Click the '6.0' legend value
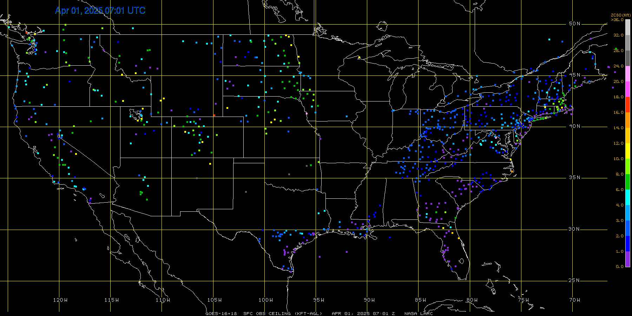 click(620, 190)
